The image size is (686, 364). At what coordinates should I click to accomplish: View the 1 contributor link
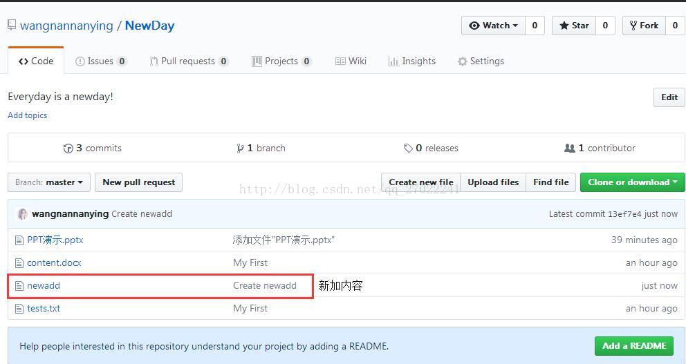coord(600,148)
